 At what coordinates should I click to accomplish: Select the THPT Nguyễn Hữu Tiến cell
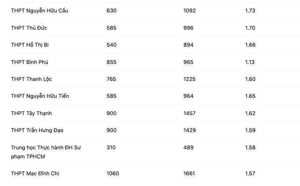[40, 96]
